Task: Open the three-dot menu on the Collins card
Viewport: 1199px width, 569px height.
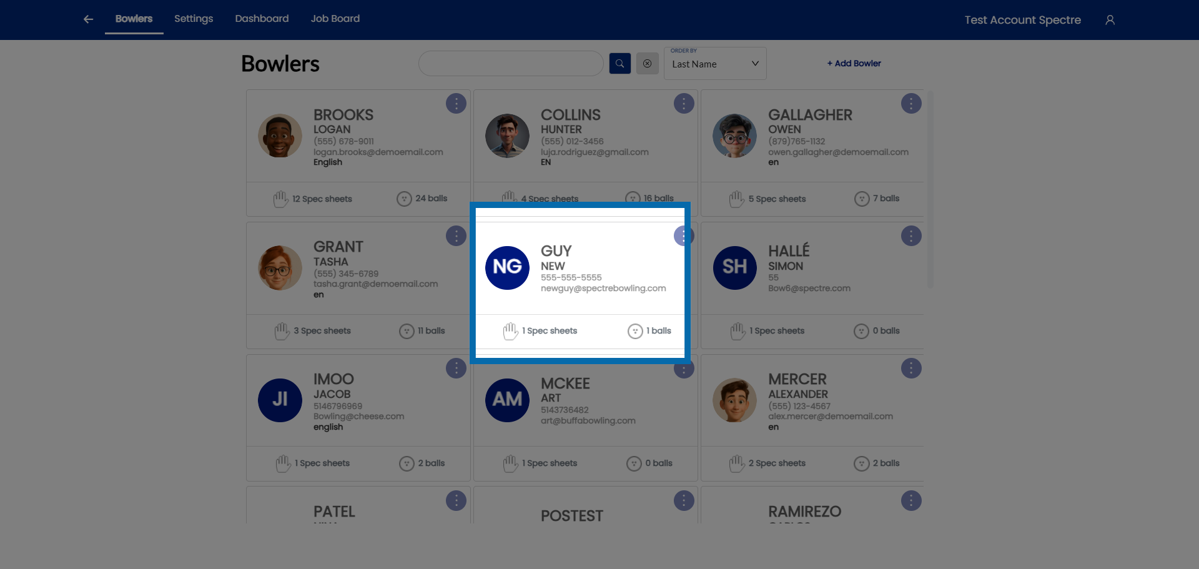Action: 684,103
